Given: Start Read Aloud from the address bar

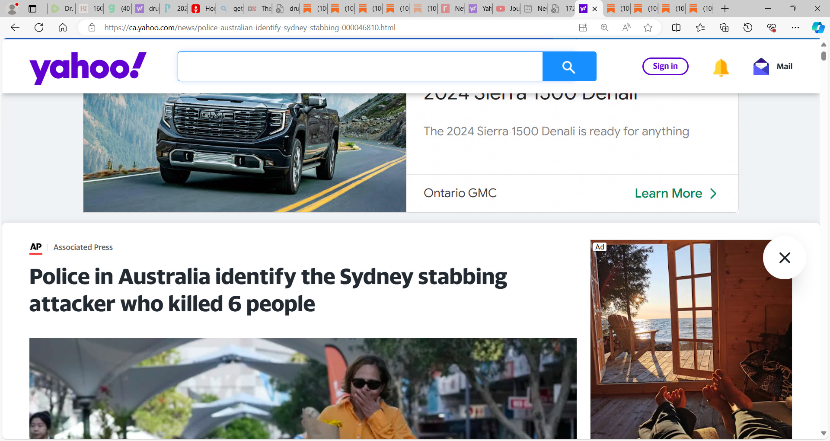Looking at the screenshot, I should tap(626, 28).
